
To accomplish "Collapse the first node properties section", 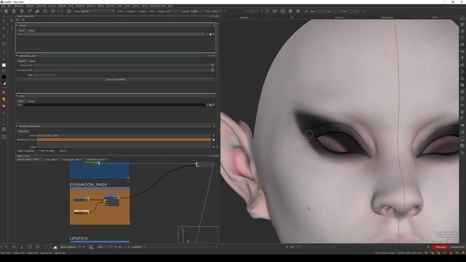I will point(17,25).
